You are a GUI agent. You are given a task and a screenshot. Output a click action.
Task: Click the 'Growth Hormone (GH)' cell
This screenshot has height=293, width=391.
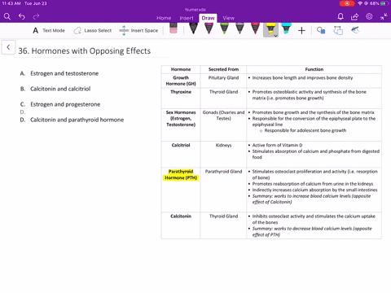tap(181, 81)
